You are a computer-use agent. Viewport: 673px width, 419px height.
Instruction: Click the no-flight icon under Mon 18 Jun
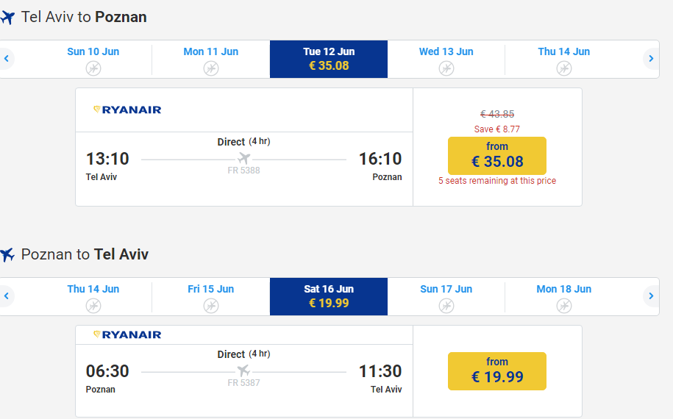[x=564, y=306]
